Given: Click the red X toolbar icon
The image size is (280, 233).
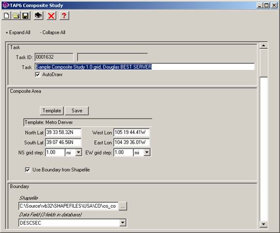Looking at the screenshot, I should tap(51, 16).
